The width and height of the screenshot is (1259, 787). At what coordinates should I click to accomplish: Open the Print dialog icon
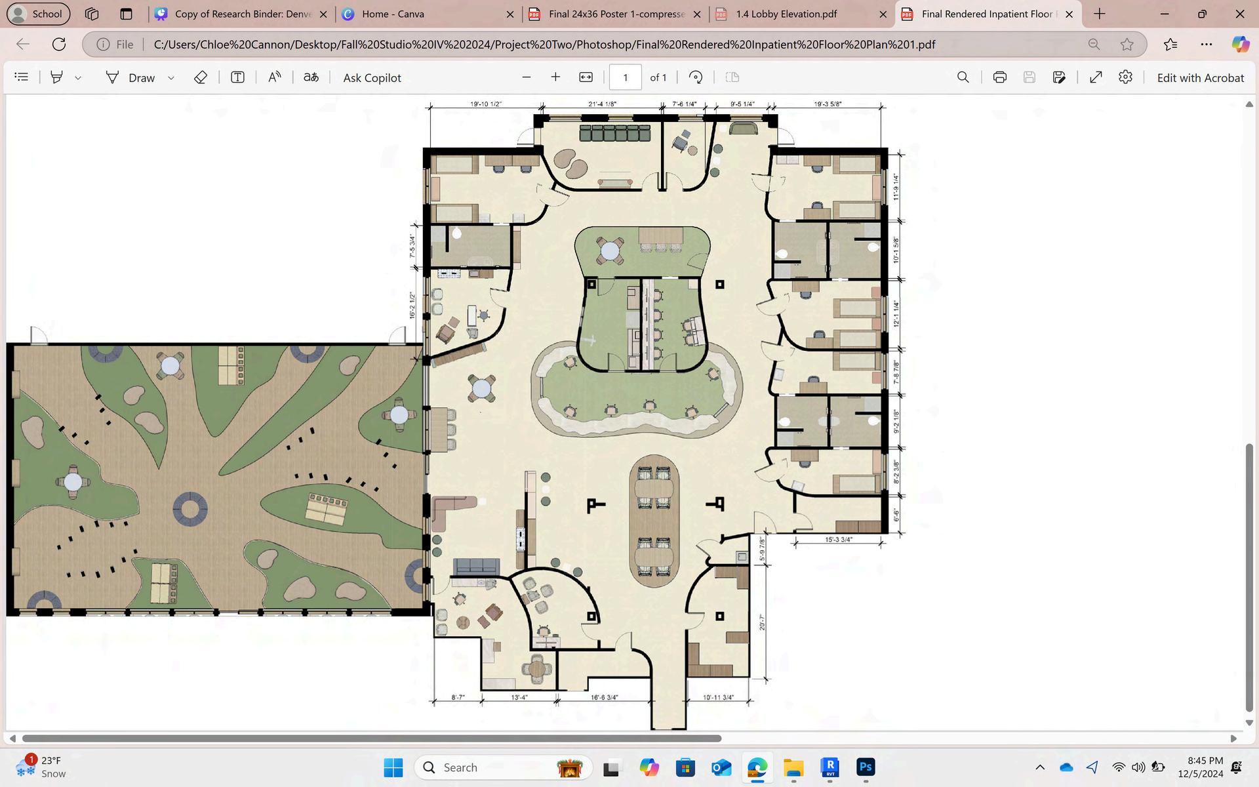999,77
